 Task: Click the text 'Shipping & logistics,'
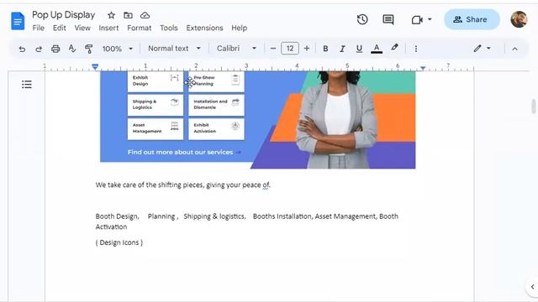[214, 216]
